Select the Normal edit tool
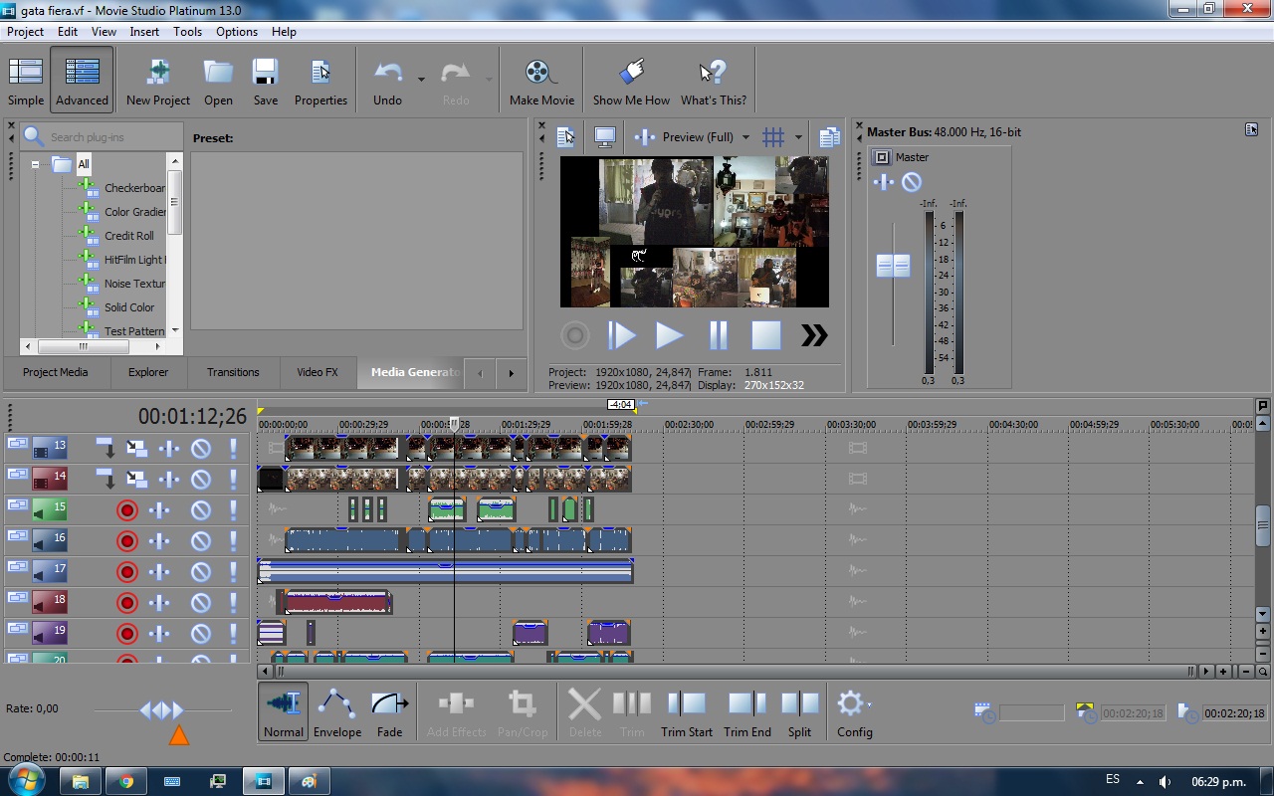The image size is (1274, 796). (x=284, y=711)
